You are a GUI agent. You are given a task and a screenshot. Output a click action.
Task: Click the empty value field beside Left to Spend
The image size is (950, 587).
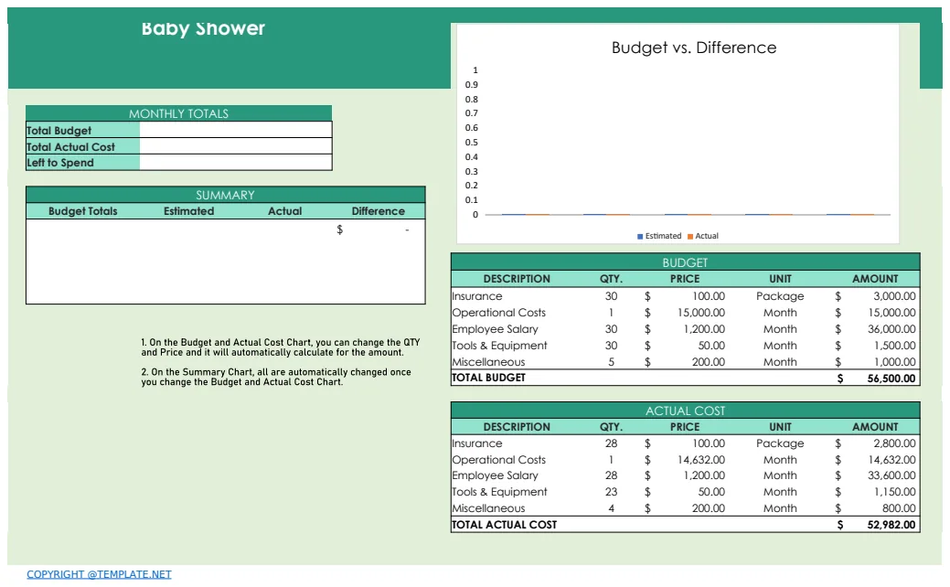236,163
